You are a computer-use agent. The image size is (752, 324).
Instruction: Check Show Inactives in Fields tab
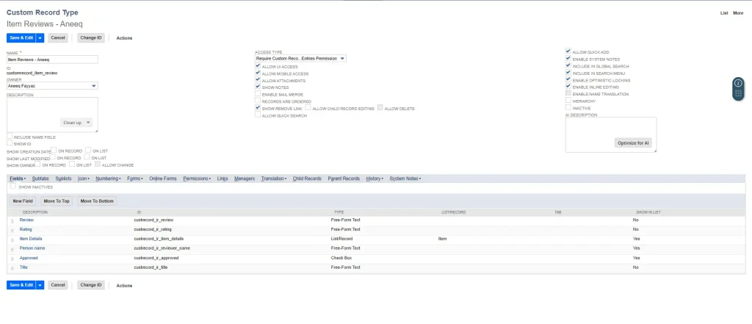[13, 186]
